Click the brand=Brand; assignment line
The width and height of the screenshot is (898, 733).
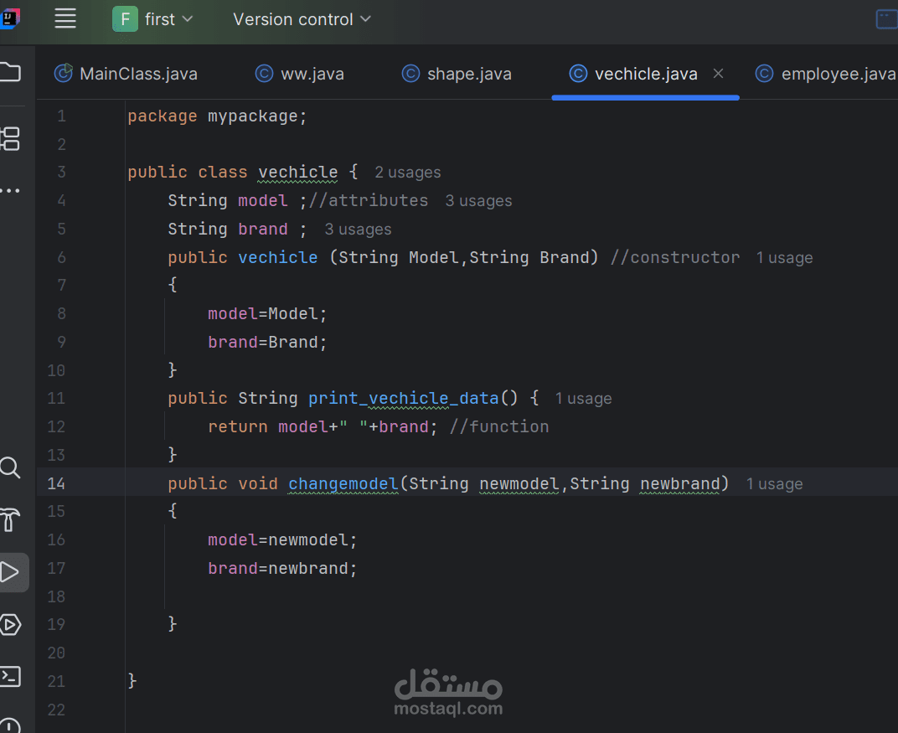coord(267,343)
